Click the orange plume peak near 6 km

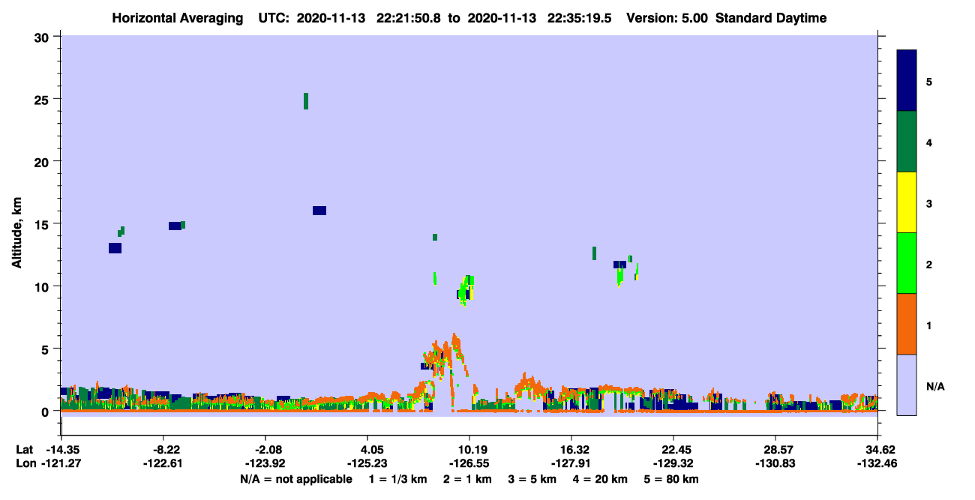454,339
